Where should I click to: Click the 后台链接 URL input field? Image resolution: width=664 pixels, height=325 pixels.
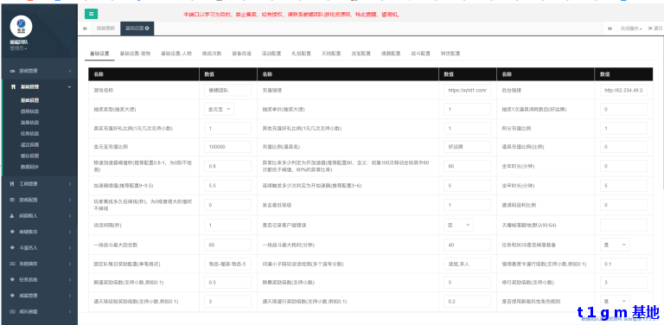pyautogui.click(x=623, y=90)
